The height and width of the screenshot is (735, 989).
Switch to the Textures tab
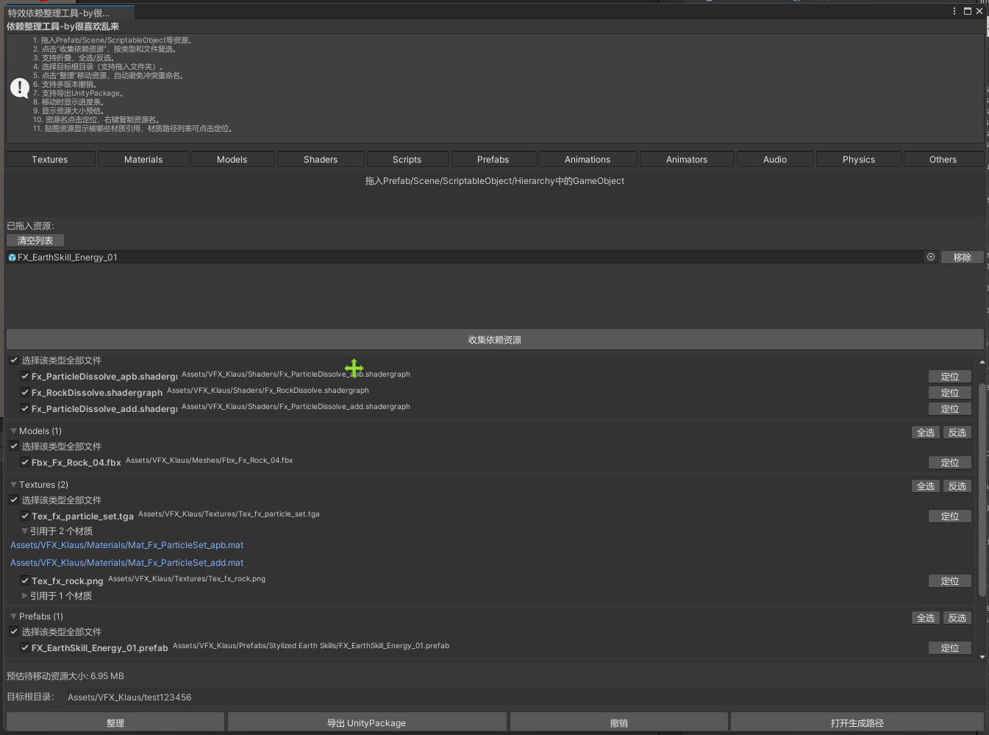[x=50, y=159]
